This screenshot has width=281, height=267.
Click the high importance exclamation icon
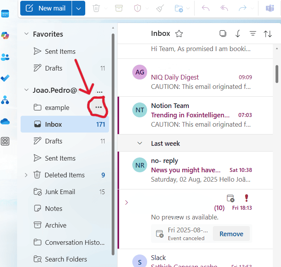click(247, 198)
